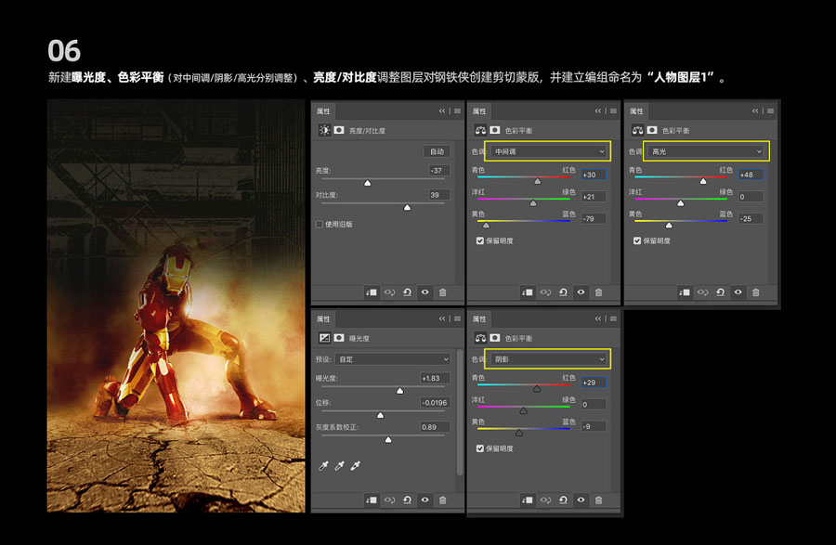Delete the Brightness/Contrast adjustment layer via trash icon
836x545 pixels.
[442, 292]
